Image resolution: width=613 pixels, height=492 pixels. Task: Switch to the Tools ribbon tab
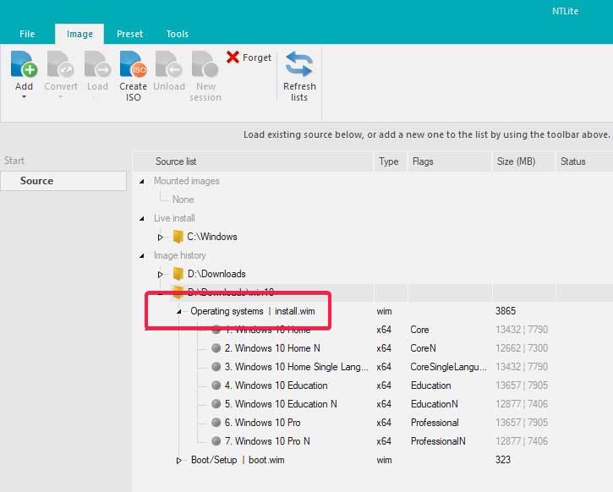tap(177, 34)
